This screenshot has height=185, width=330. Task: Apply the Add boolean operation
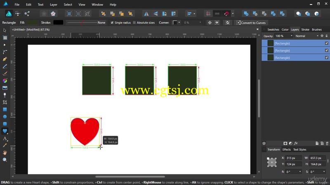(246, 14)
